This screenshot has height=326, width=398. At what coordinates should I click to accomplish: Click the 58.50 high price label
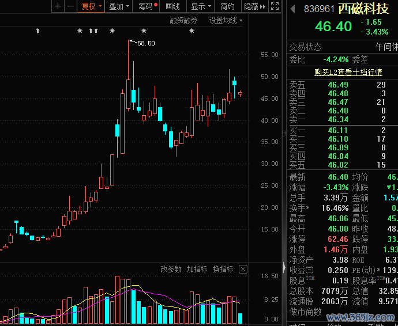(x=146, y=43)
